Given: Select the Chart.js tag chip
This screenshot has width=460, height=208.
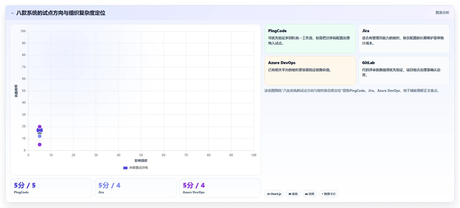Looking at the screenshot, I should click(274, 194).
